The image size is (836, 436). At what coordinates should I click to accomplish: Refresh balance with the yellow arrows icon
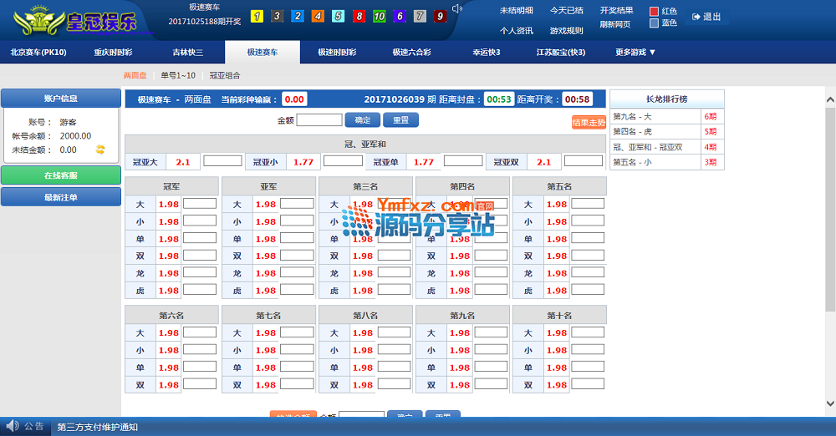pos(100,150)
